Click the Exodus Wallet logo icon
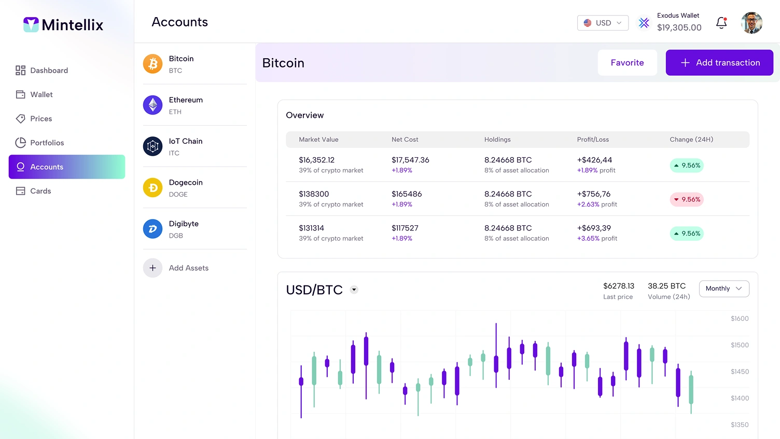Screen dimensions: 780x439 644,23
